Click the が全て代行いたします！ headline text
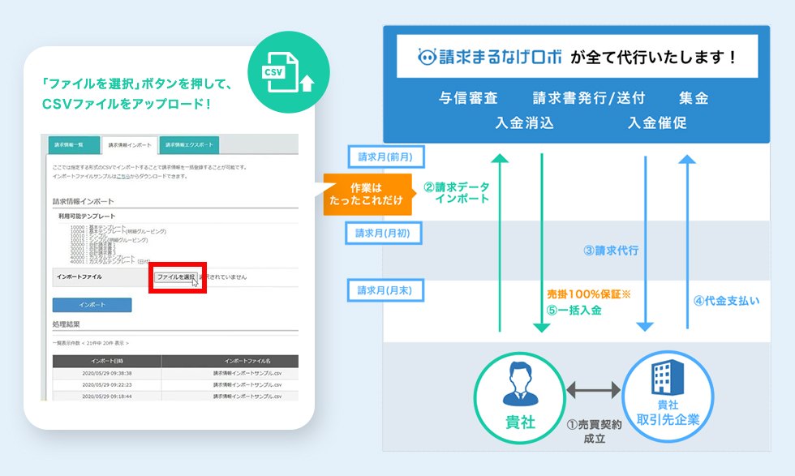 pyautogui.click(x=654, y=58)
